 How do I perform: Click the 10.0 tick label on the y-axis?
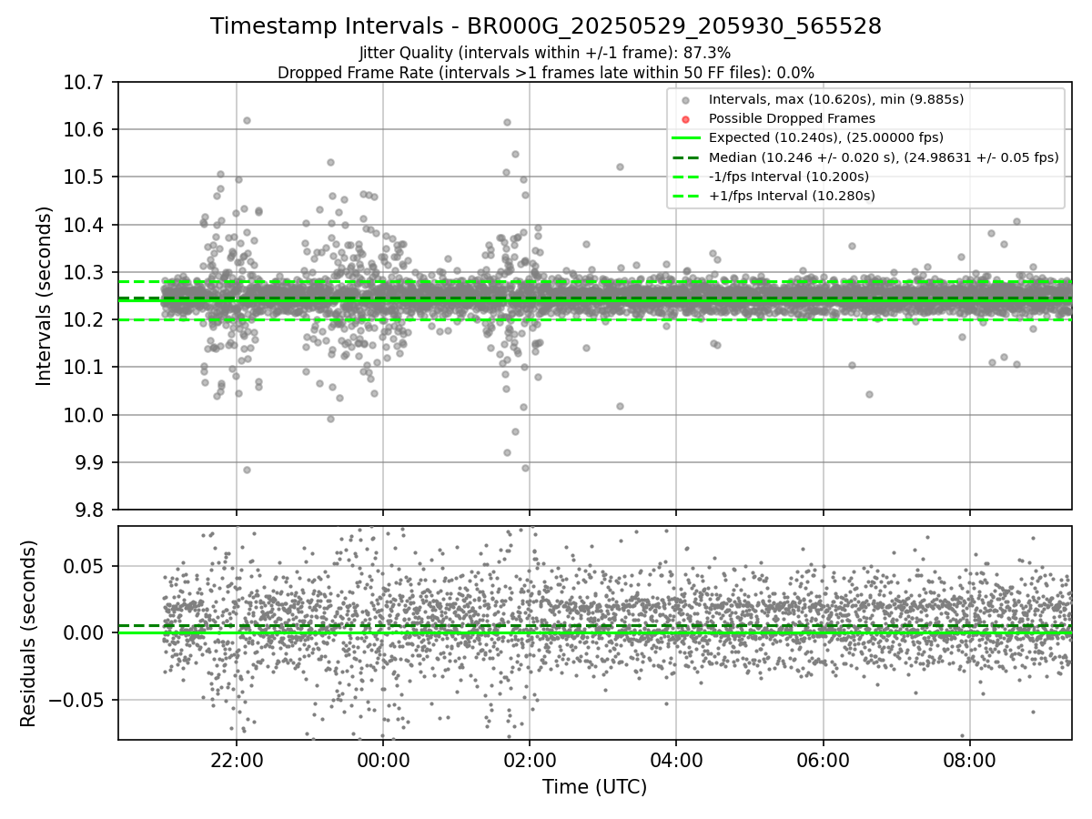86,415
